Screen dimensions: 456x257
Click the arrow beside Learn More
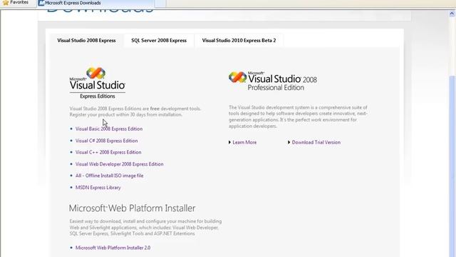(229, 143)
